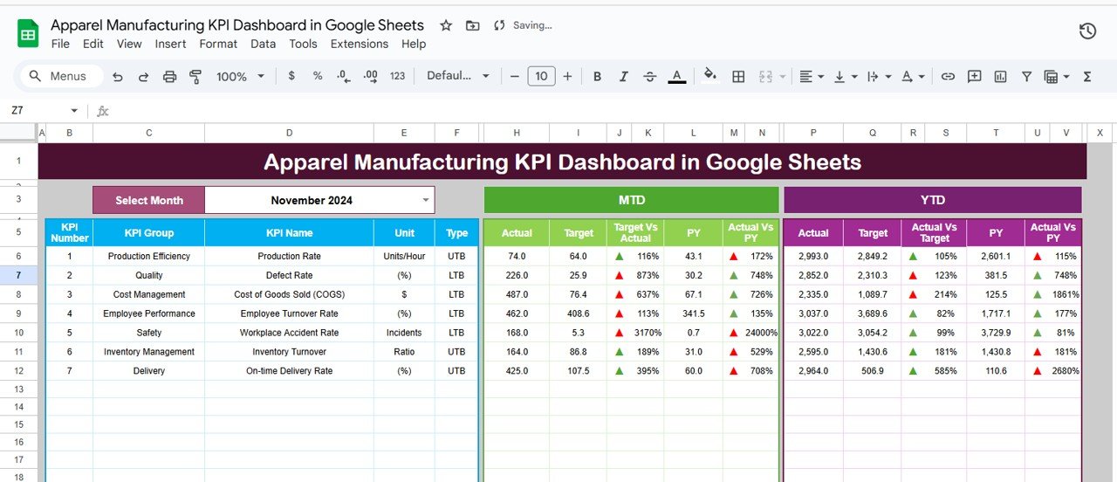Open the Name box dropdown arrow
Screen dimensions: 1117x482
pyautogui.click(x=74, y=111)
